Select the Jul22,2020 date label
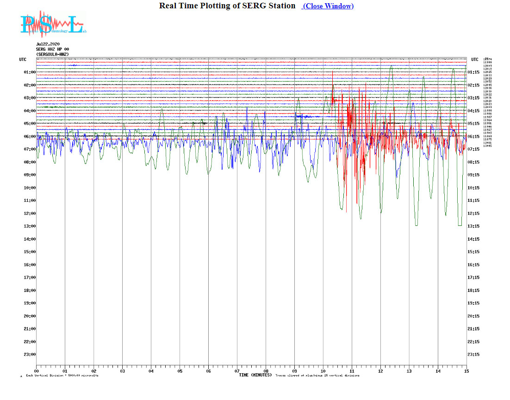The height and width of the screenshot is (400, 510). click(x=48, y=44)
